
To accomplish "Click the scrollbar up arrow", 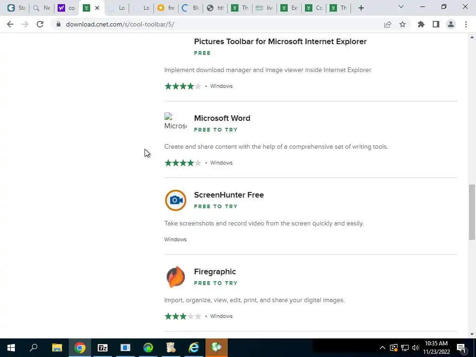I will click(x=472, y=37).
